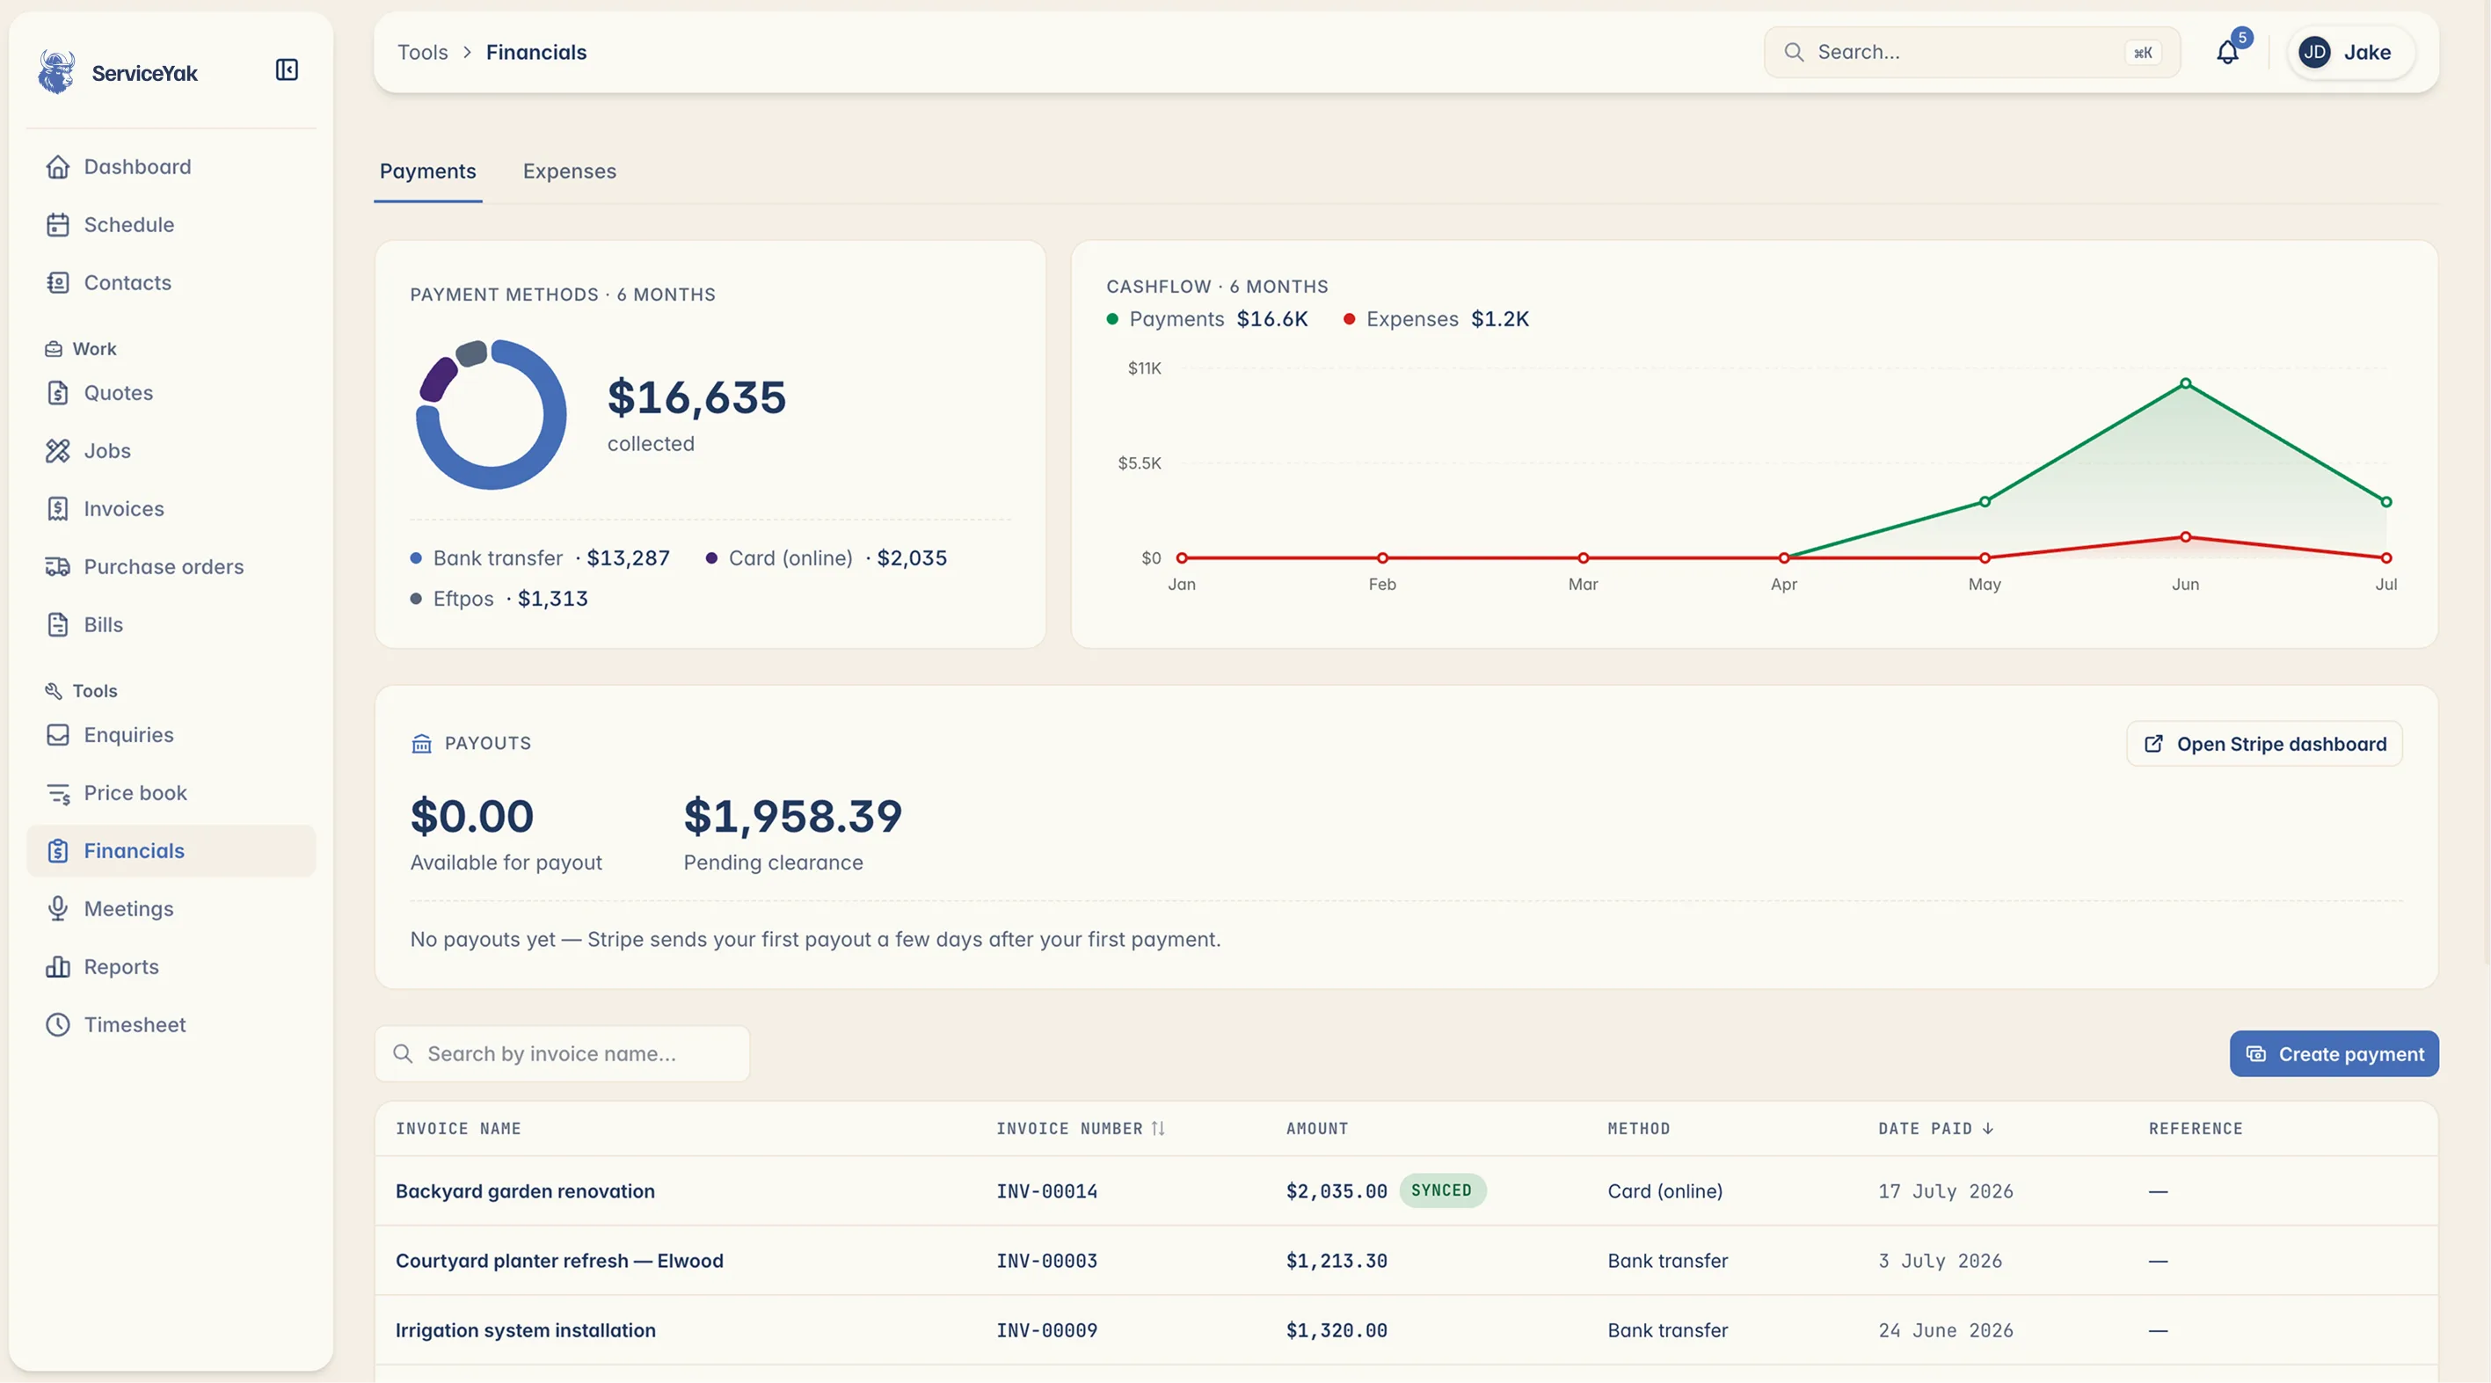Open Meetings microphone icon
Viewport: 2491px width, 1383px height.
click(58, 909)
